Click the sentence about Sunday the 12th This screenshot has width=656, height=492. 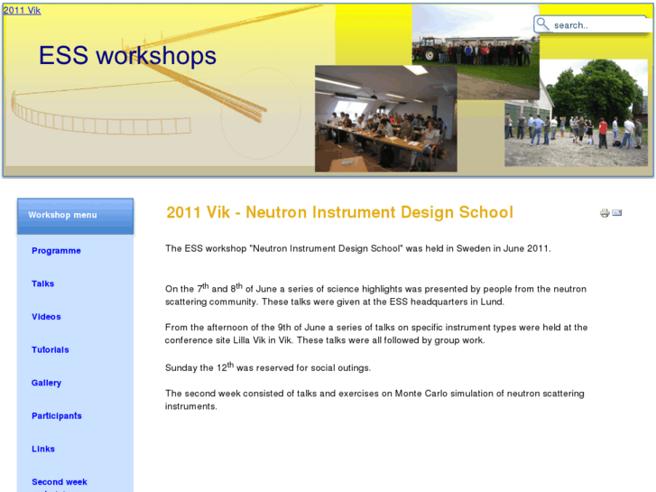click(x=268, y=367)
